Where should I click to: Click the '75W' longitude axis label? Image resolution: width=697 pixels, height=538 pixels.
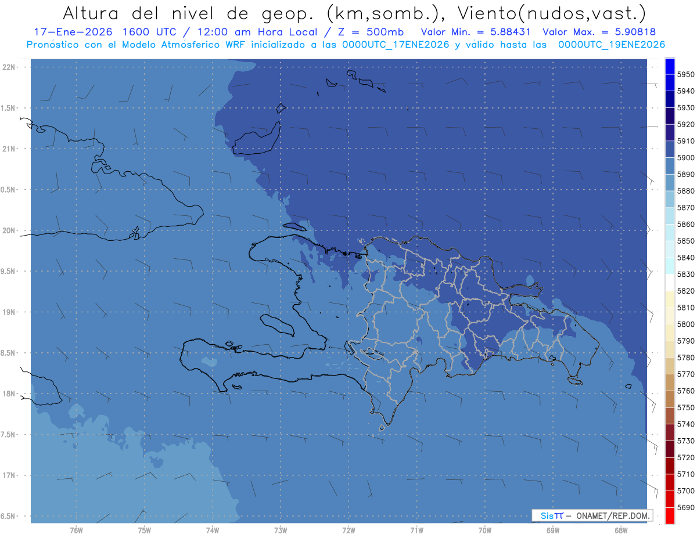[144, 530]
